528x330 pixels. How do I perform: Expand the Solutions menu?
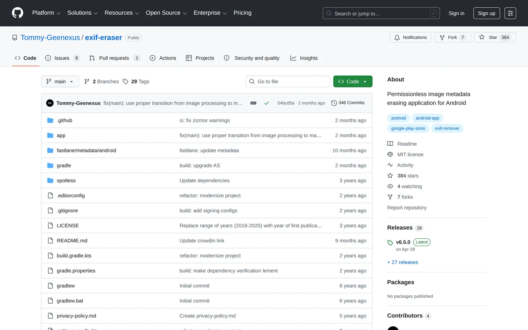coord(82,13)
